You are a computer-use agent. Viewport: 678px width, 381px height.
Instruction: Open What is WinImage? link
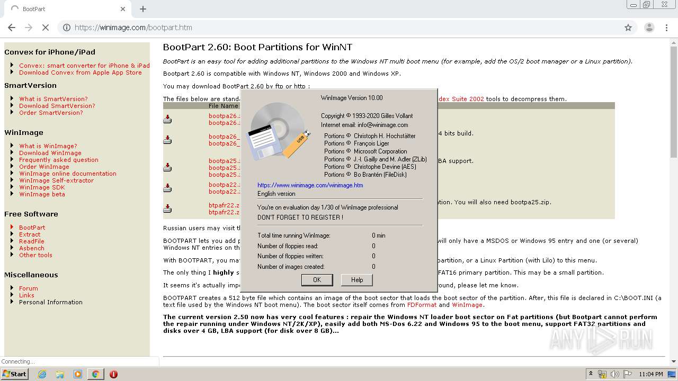coord(48,146)
